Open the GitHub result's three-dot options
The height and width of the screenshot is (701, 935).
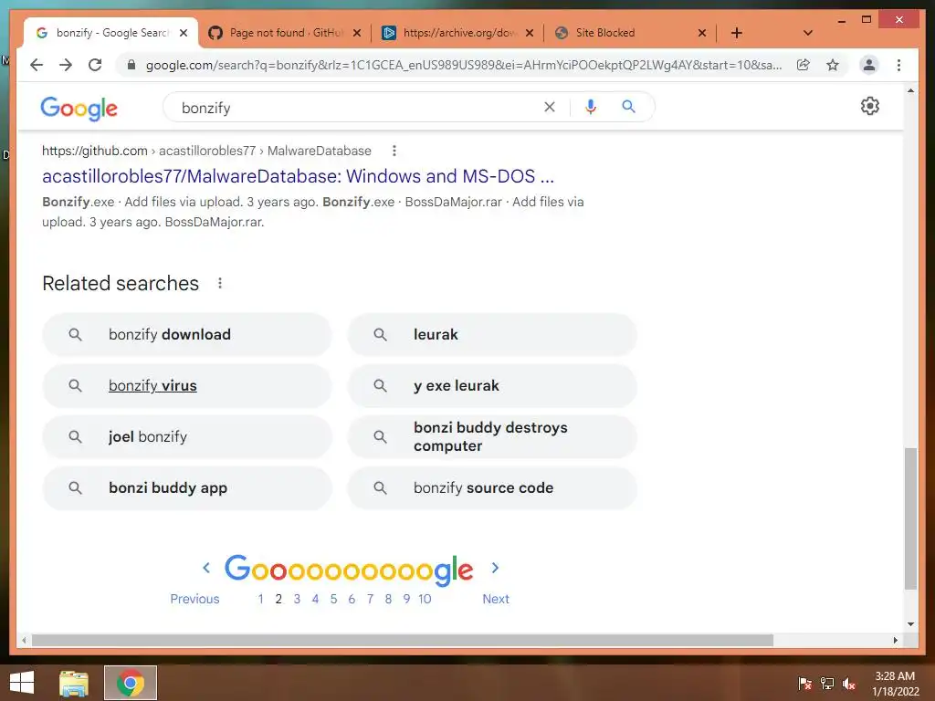tap(394, 151)
